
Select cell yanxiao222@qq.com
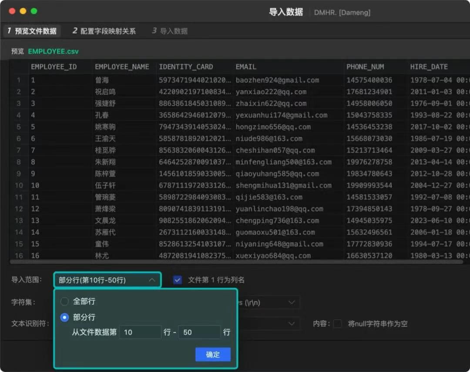coord(271,92)
